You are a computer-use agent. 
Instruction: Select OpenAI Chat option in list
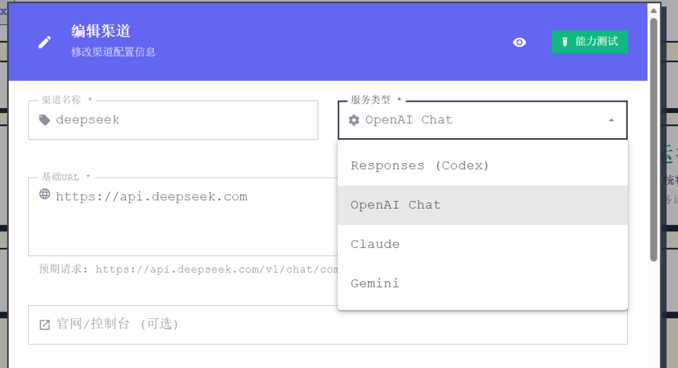(x=483, y=205)
